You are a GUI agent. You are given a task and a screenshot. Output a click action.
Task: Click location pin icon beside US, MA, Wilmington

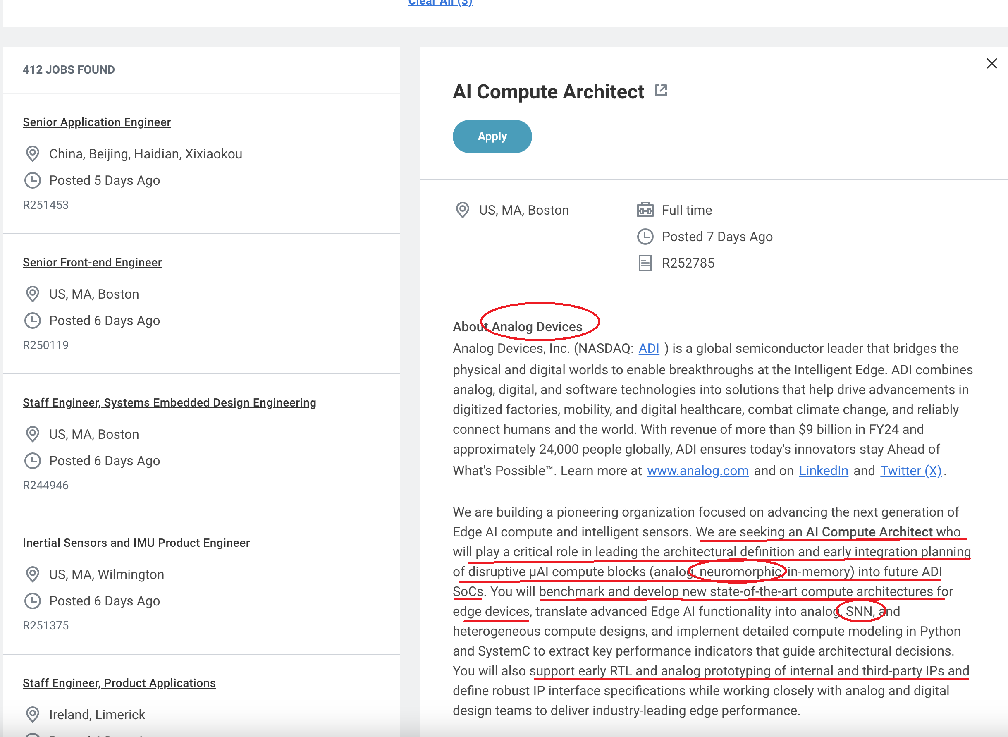pos(33,574)
